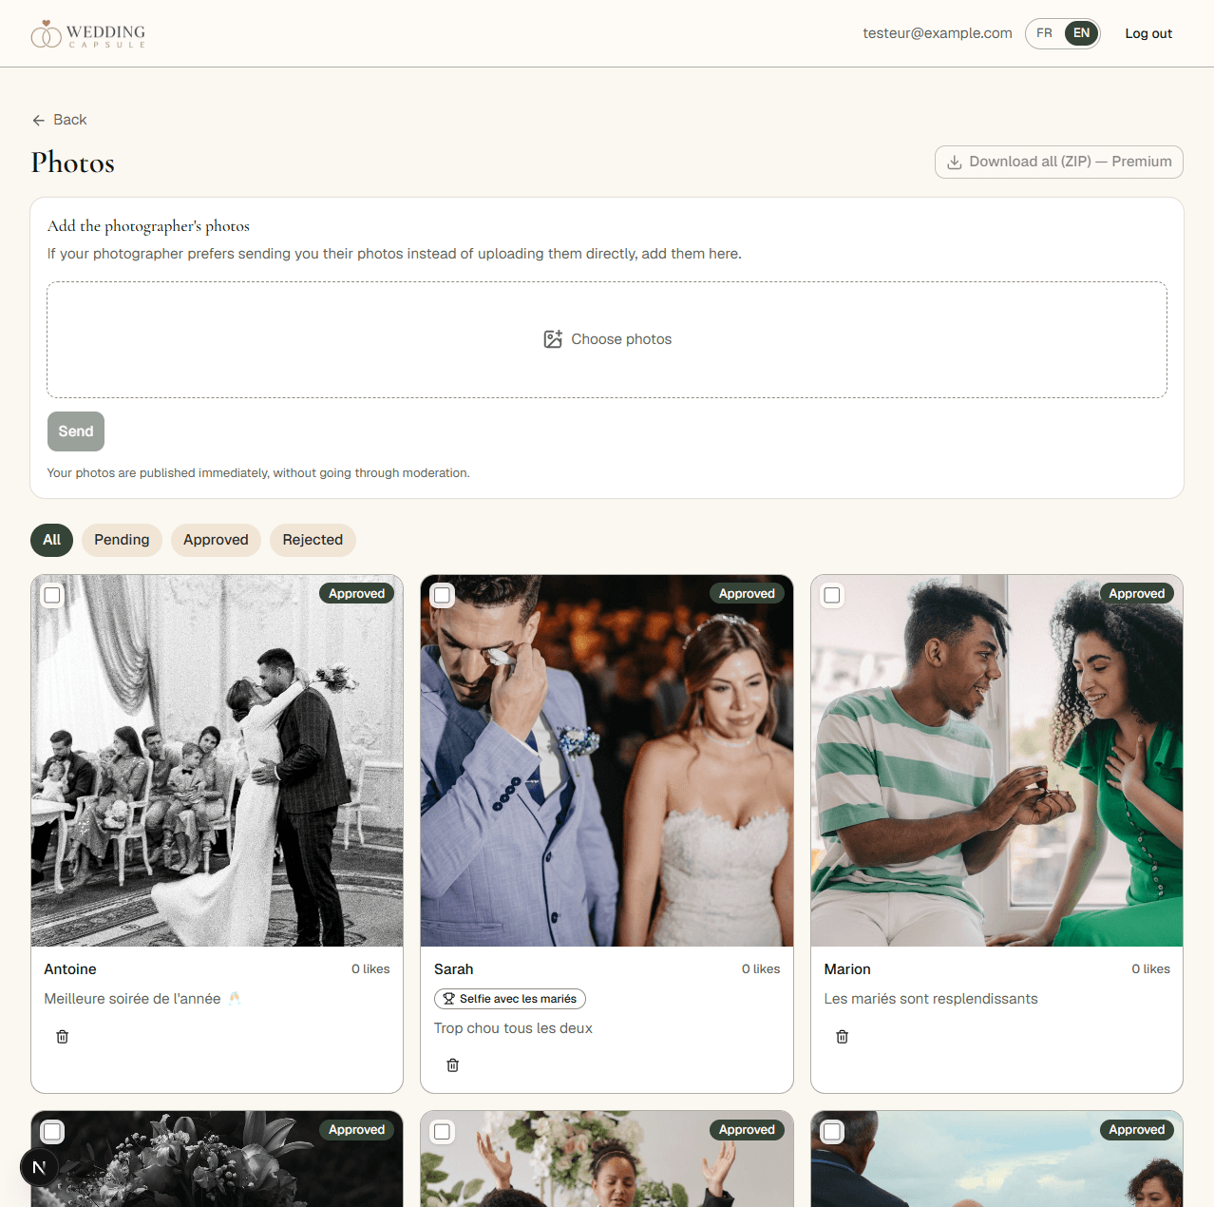Open the Selfie avec les mariés challenge tag

(510, 999)
